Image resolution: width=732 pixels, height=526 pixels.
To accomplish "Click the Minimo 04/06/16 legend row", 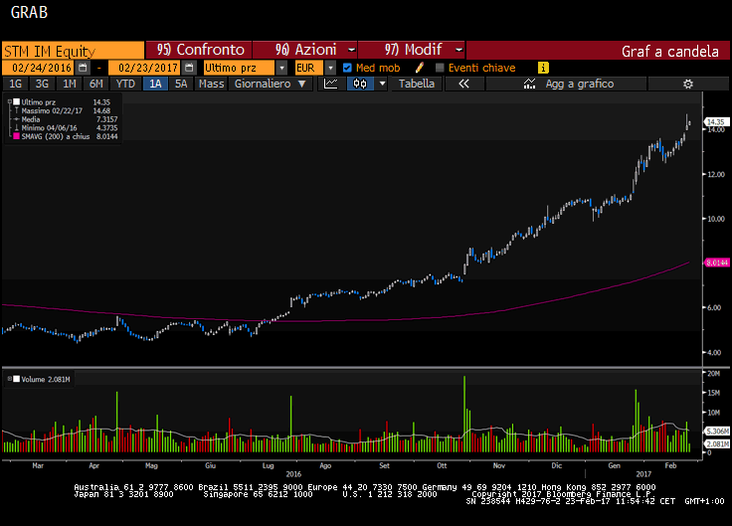I will 66,128.
